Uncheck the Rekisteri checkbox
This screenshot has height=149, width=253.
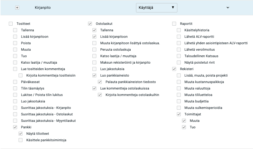[174, 69]
